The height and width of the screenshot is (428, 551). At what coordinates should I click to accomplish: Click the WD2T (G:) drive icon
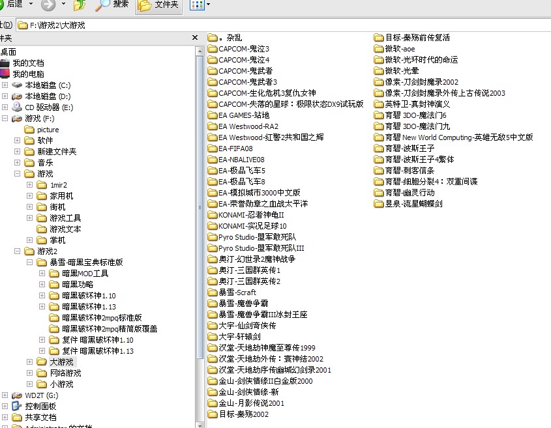pyautogui.click(x=17, y=395)
